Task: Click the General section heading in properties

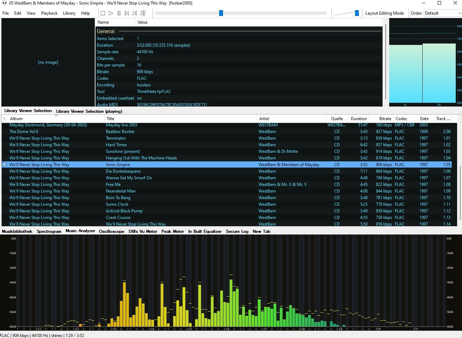Action: (106, 31)
